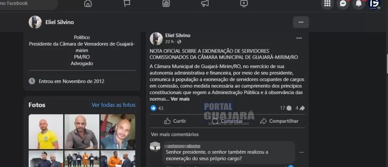Click the 43 likes reaction count

point(157,108)
